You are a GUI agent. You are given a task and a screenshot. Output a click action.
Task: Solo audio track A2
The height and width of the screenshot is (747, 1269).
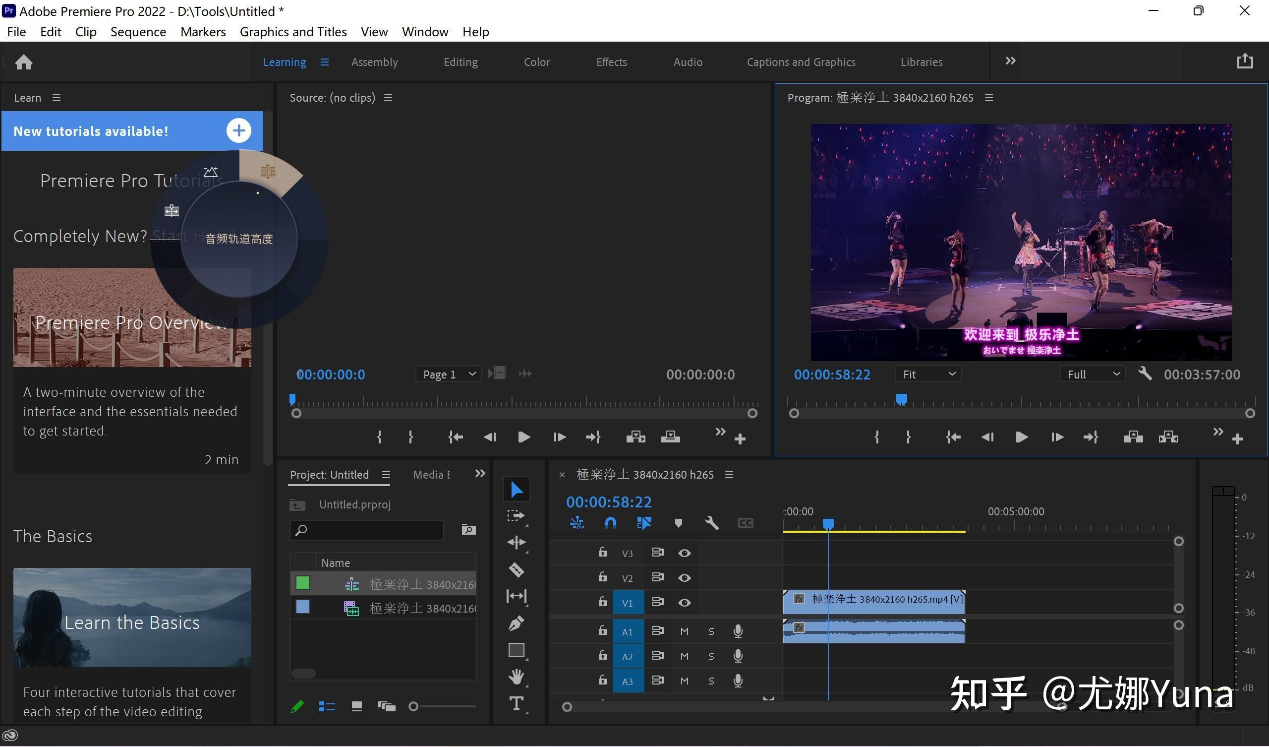pos(711,656)
